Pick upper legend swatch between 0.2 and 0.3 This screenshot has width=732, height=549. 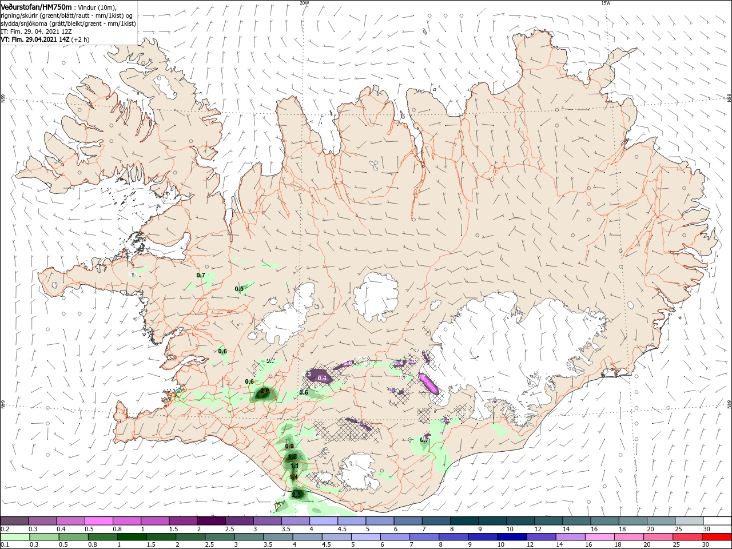point(15,521)
